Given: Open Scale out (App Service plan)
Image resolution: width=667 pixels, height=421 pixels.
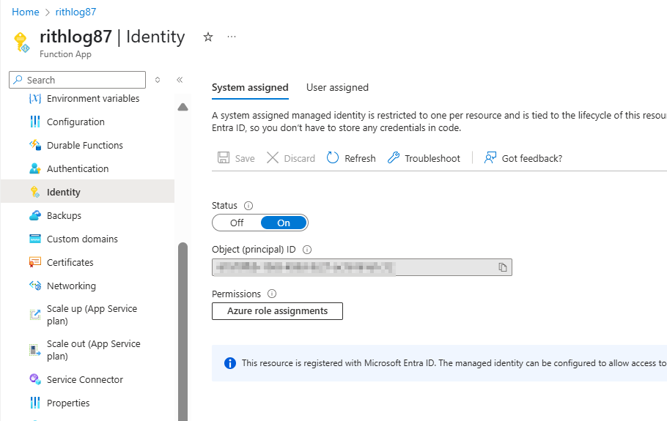Looking at the screenshot, I should pos(88,350).
